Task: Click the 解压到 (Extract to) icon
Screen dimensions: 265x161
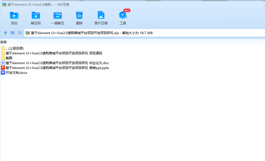Action: (x=36, y=15)
